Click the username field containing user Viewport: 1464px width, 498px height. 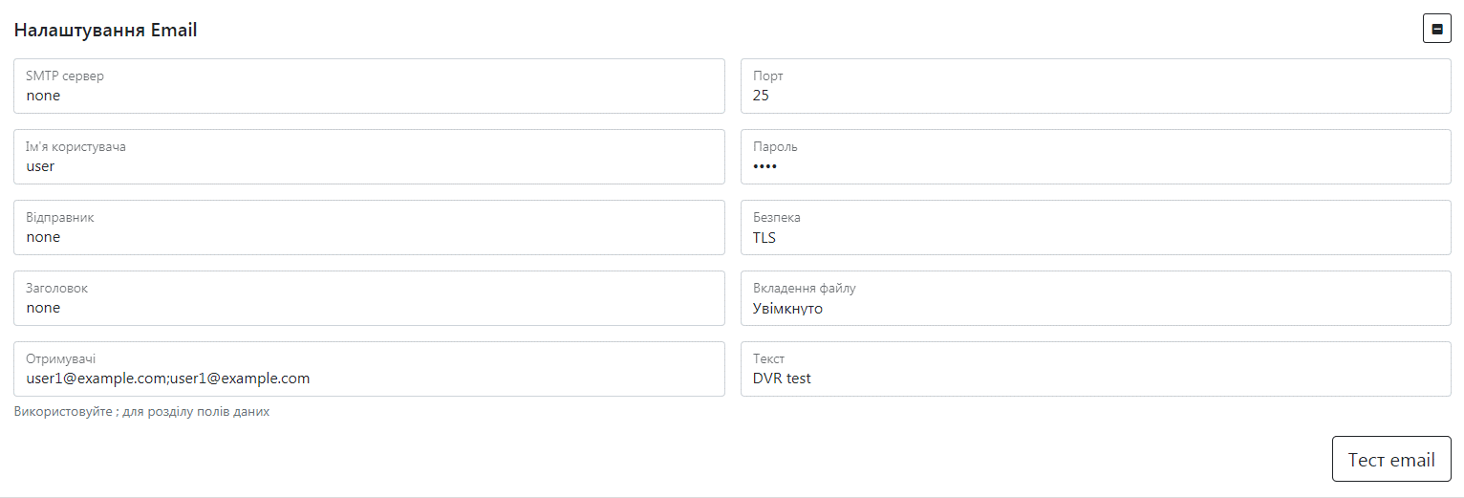[x=369, y=166]
